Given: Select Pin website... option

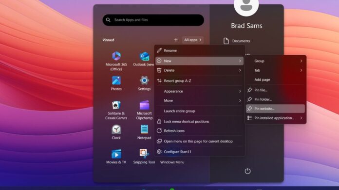Looking at the screenshot, I should coord(276,109).
